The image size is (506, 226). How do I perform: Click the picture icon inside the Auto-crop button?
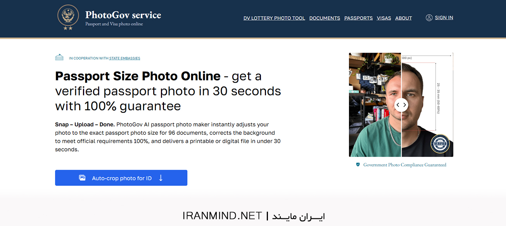(x=82, y=178)
